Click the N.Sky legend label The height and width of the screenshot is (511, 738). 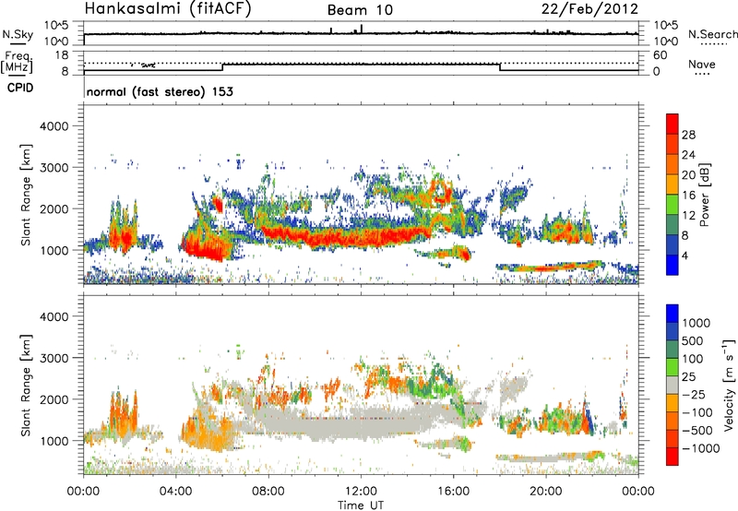pyautogui.click(x=18, y=34)
